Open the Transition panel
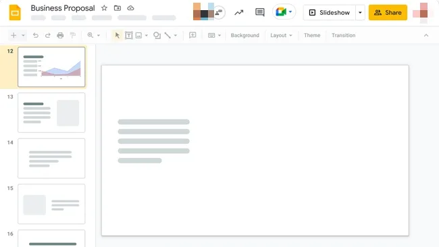The width and height of the screenshot is (439, 247). point(344,35)
